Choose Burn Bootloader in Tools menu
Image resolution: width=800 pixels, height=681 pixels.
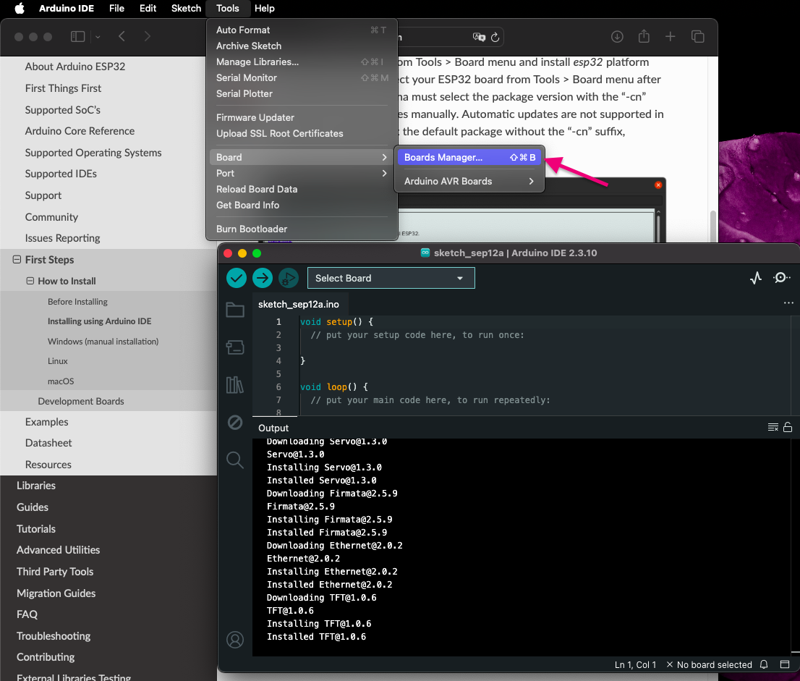(301, 229)
